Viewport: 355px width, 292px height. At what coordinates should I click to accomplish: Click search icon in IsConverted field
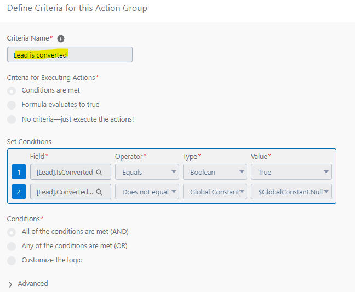pos(99,173)
